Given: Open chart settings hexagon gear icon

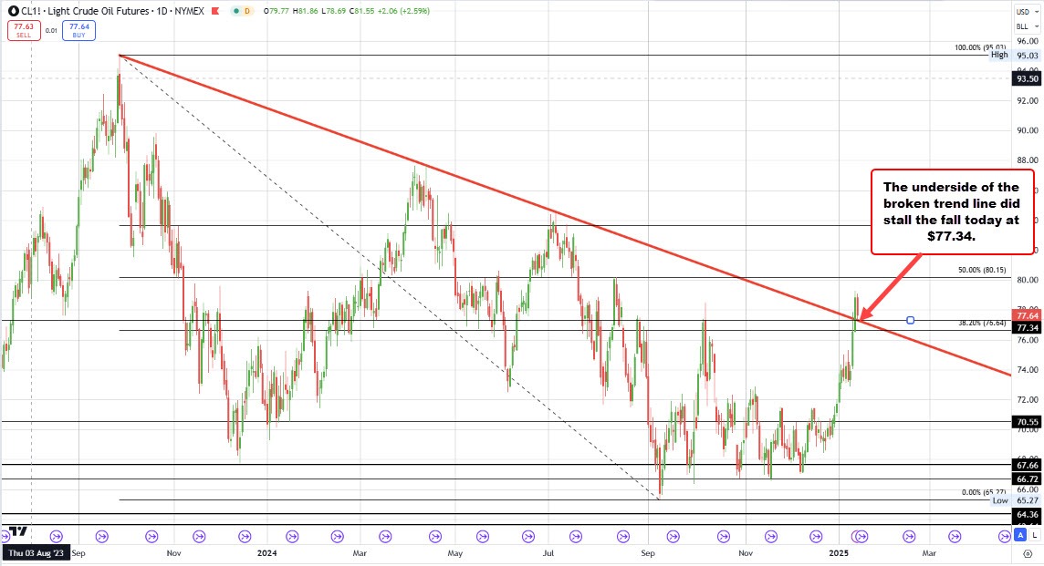Looking at the screenshot, I should [1028, 553].
